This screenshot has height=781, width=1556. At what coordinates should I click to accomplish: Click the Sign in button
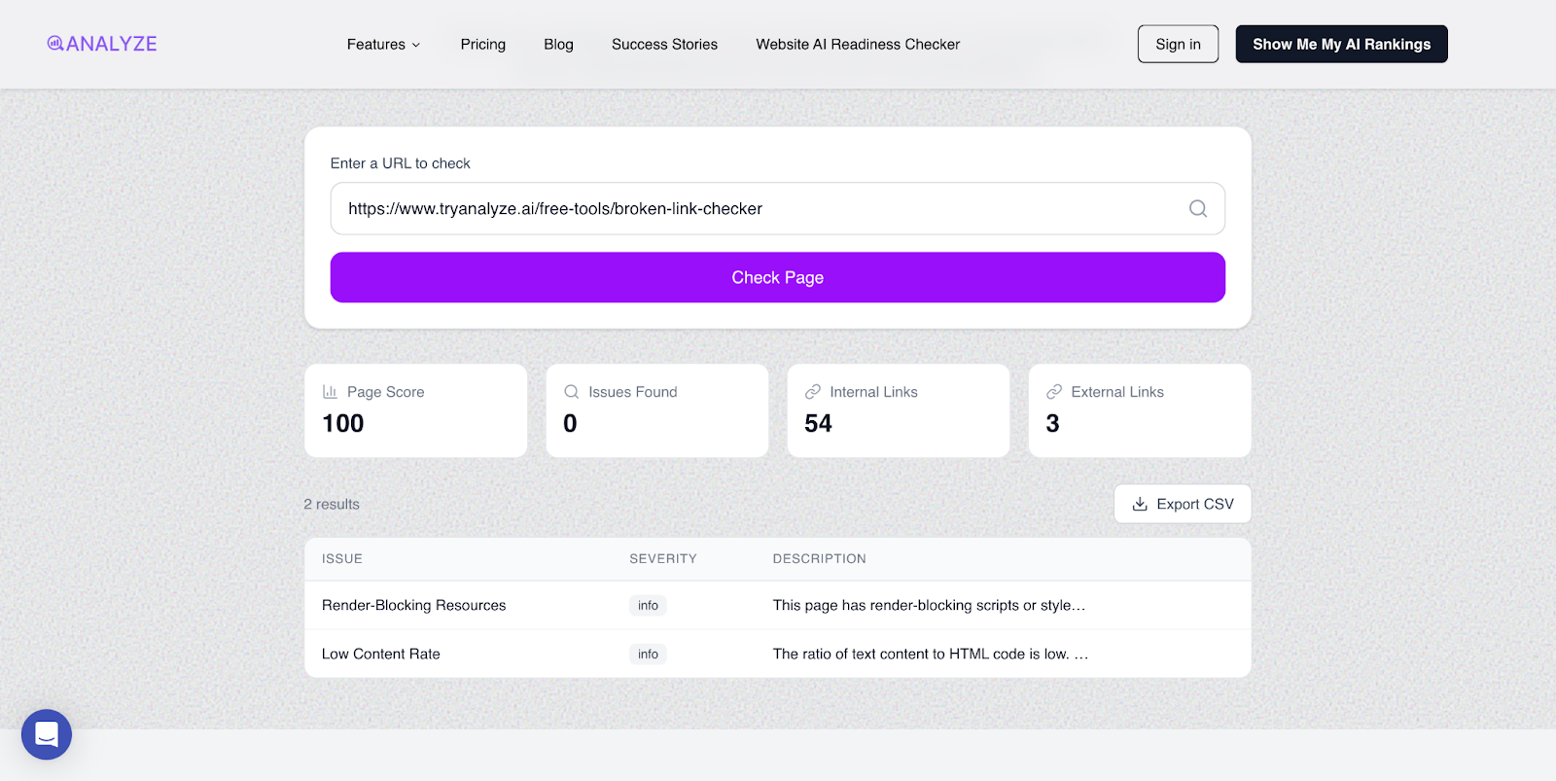tap(1178, 44)
